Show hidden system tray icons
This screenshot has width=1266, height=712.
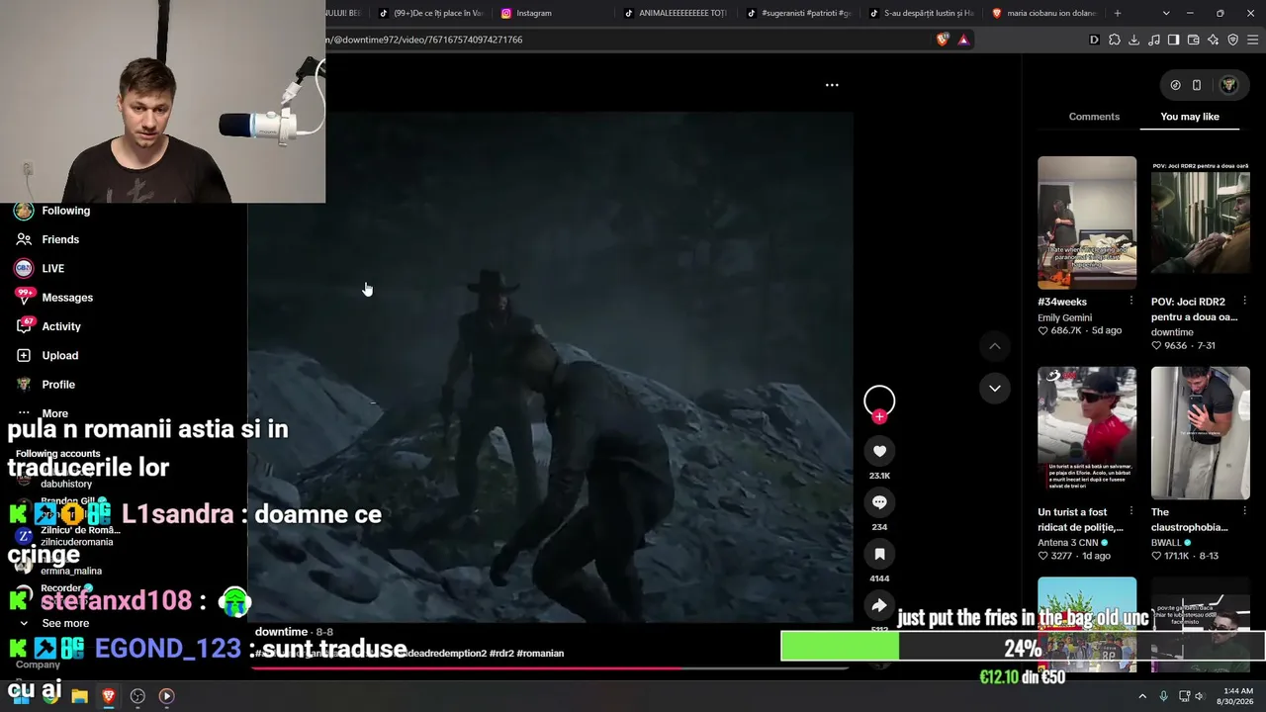pyautogui.click(x=1142, y=696)
